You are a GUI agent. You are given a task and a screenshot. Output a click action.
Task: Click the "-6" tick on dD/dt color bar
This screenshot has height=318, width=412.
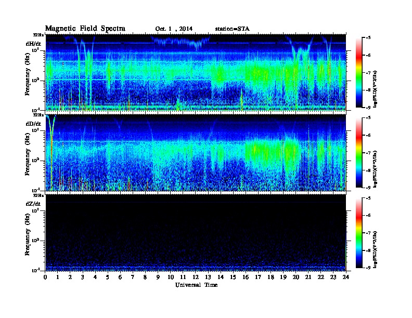coord(368,135)
